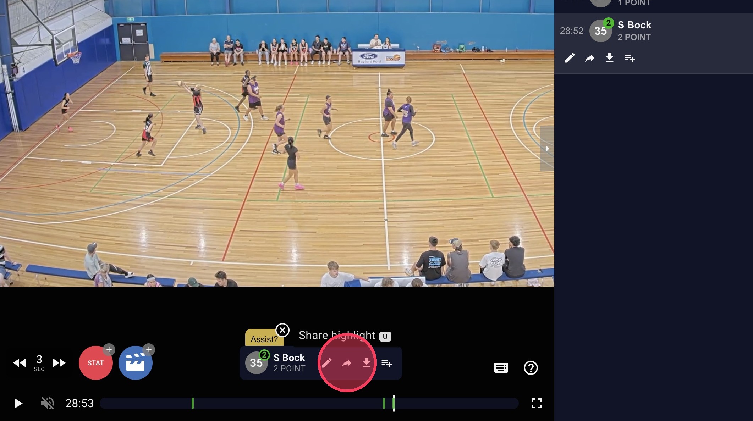This screenshot has width=753, height=421.
Task: Collapse side panel with arrow handle
Action: (x=547, y=149)
